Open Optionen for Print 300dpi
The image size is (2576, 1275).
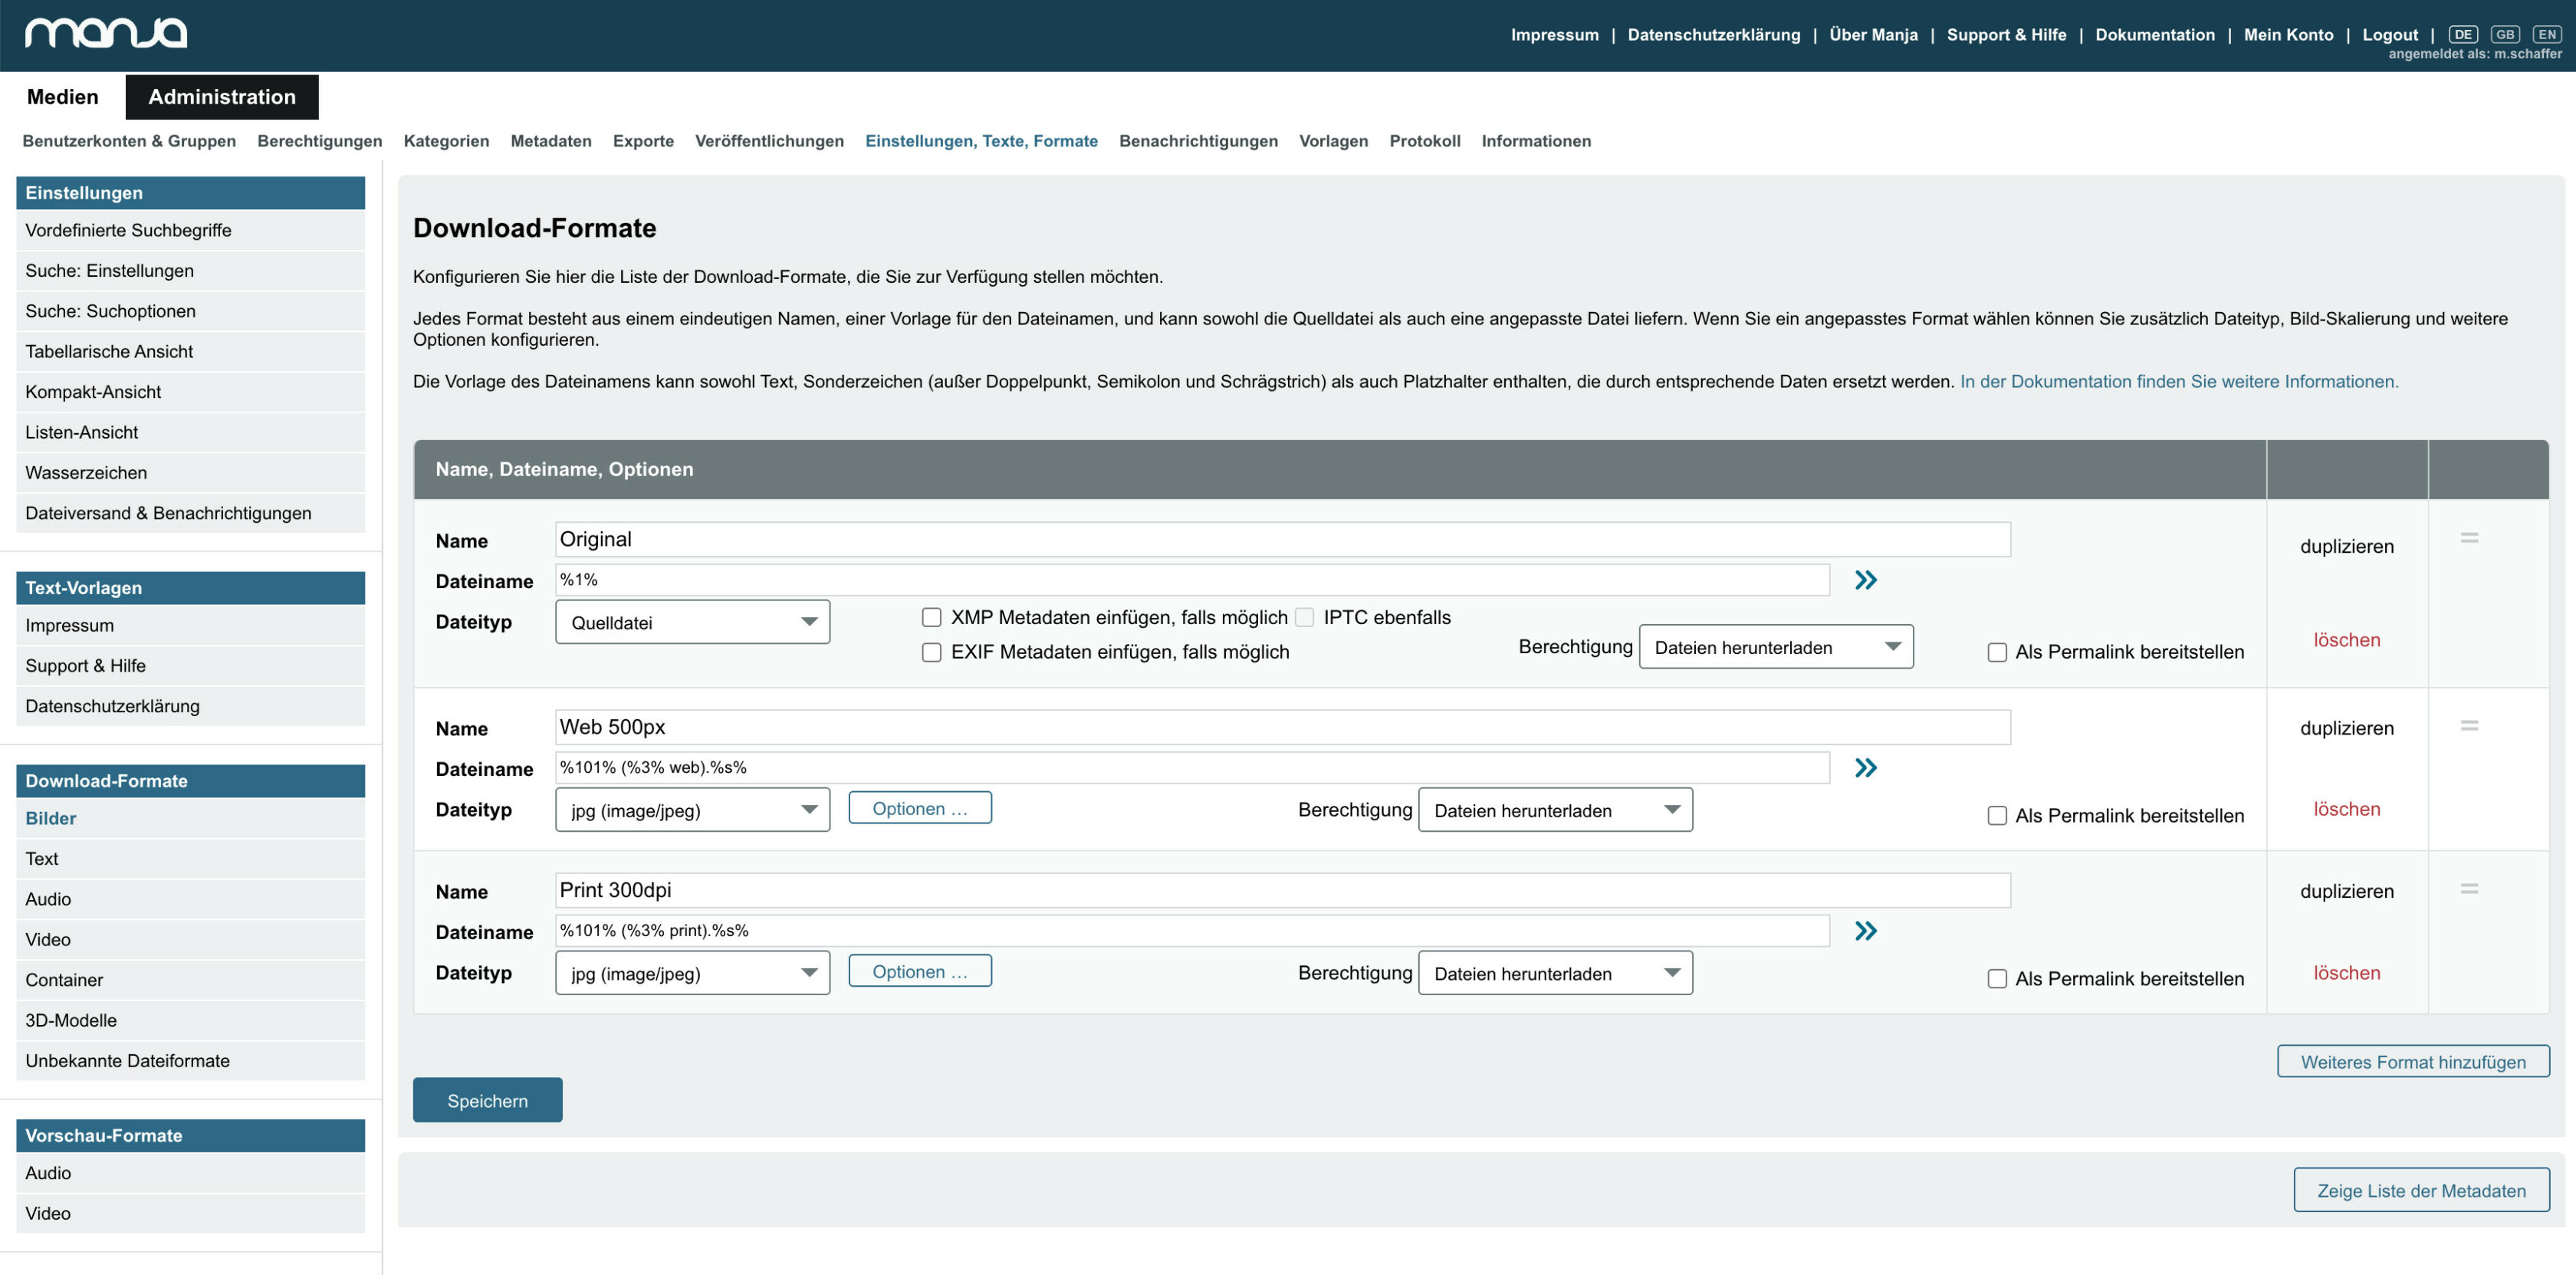tap(920, 971)
